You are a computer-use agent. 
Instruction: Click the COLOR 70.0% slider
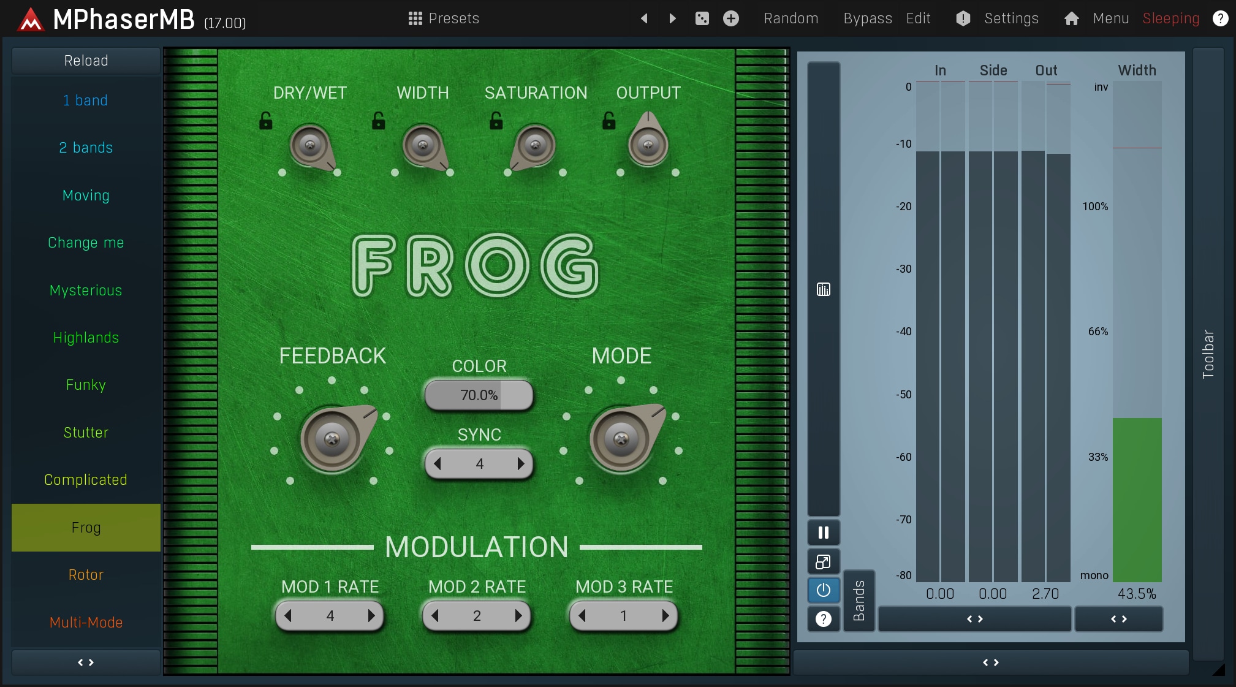click(479, 395)
